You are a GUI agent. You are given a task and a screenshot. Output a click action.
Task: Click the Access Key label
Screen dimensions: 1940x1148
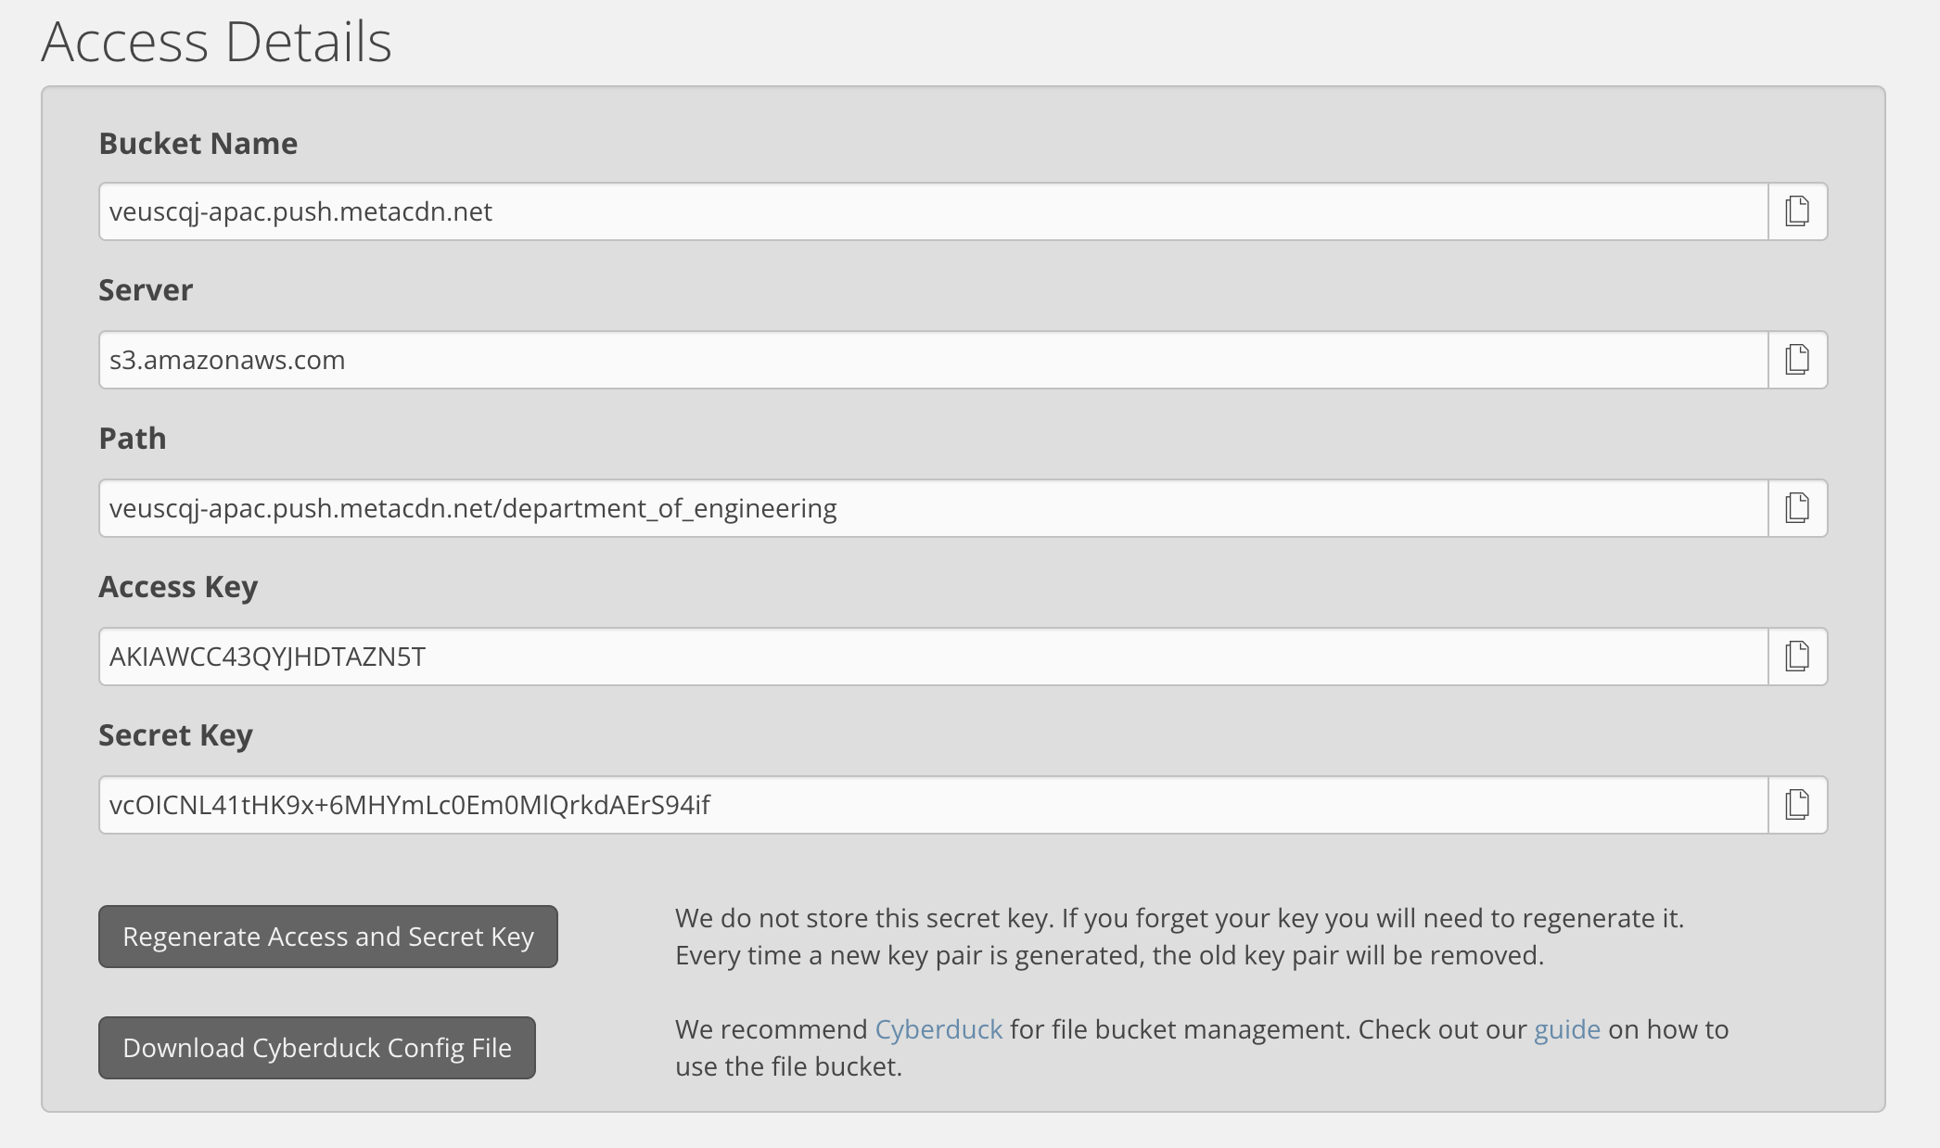click(178, 587)
